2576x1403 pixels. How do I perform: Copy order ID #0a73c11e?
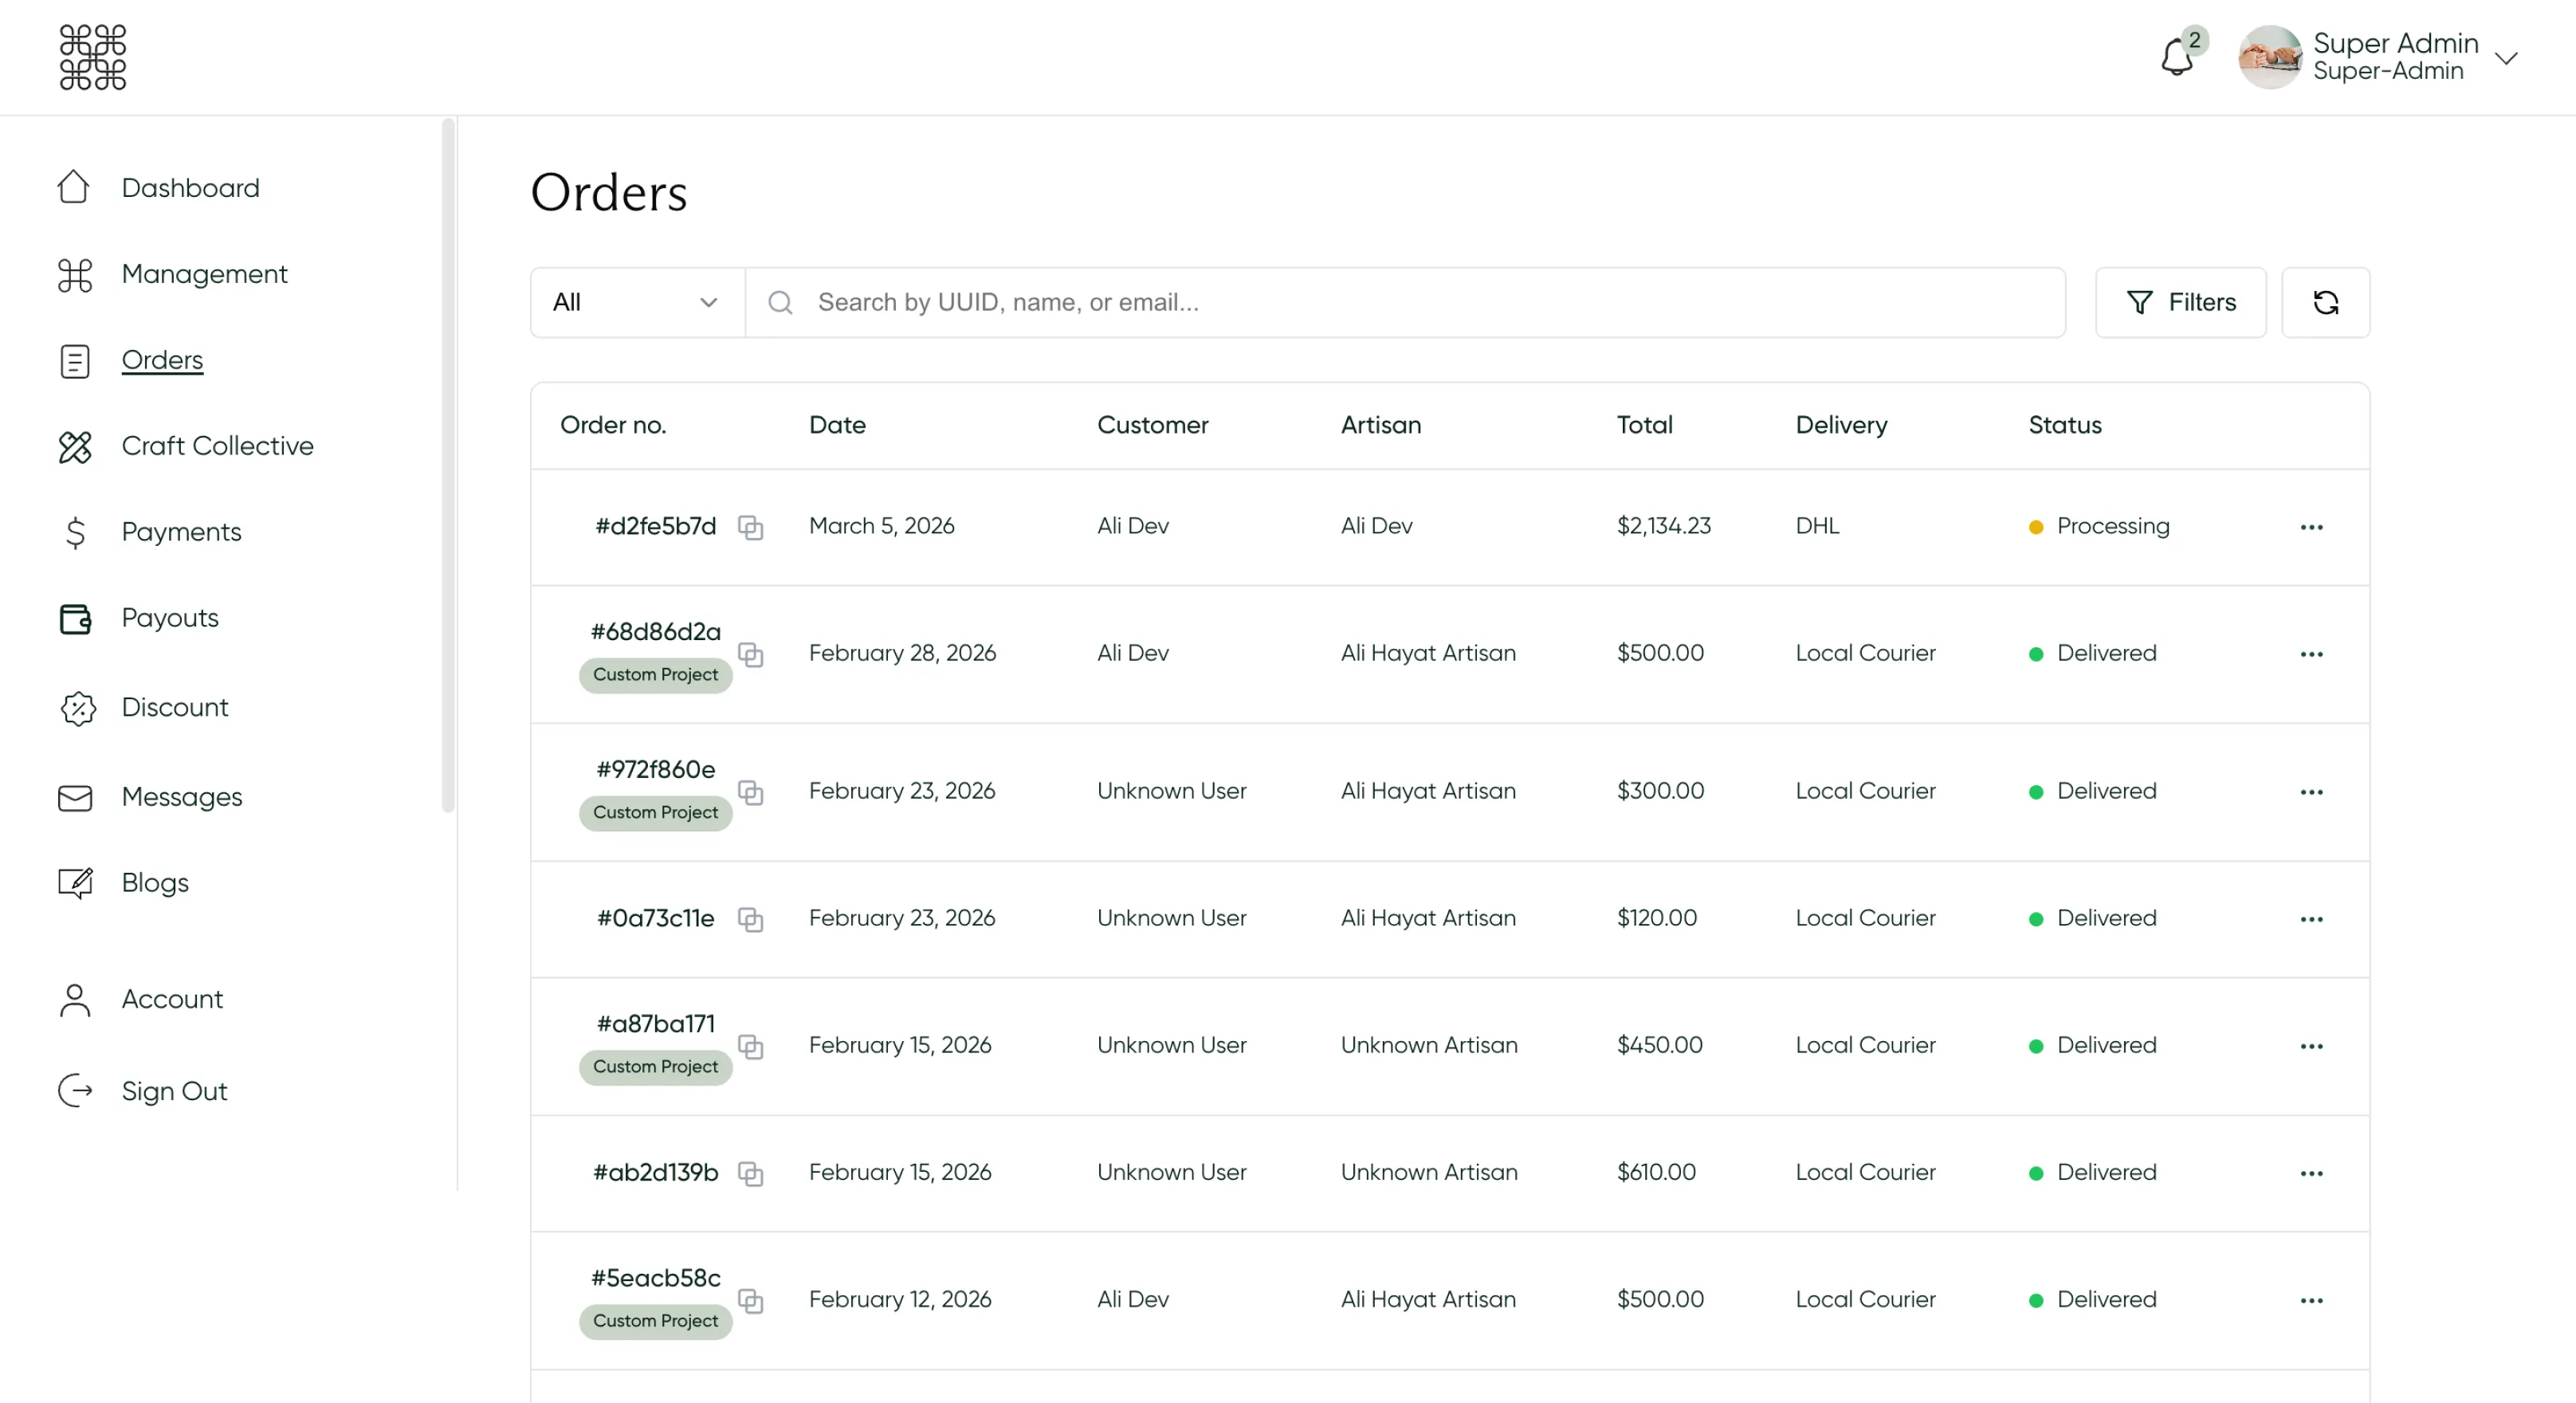[750, 919]
